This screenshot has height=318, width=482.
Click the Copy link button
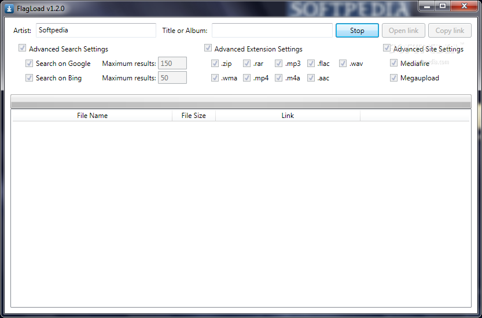450,31
